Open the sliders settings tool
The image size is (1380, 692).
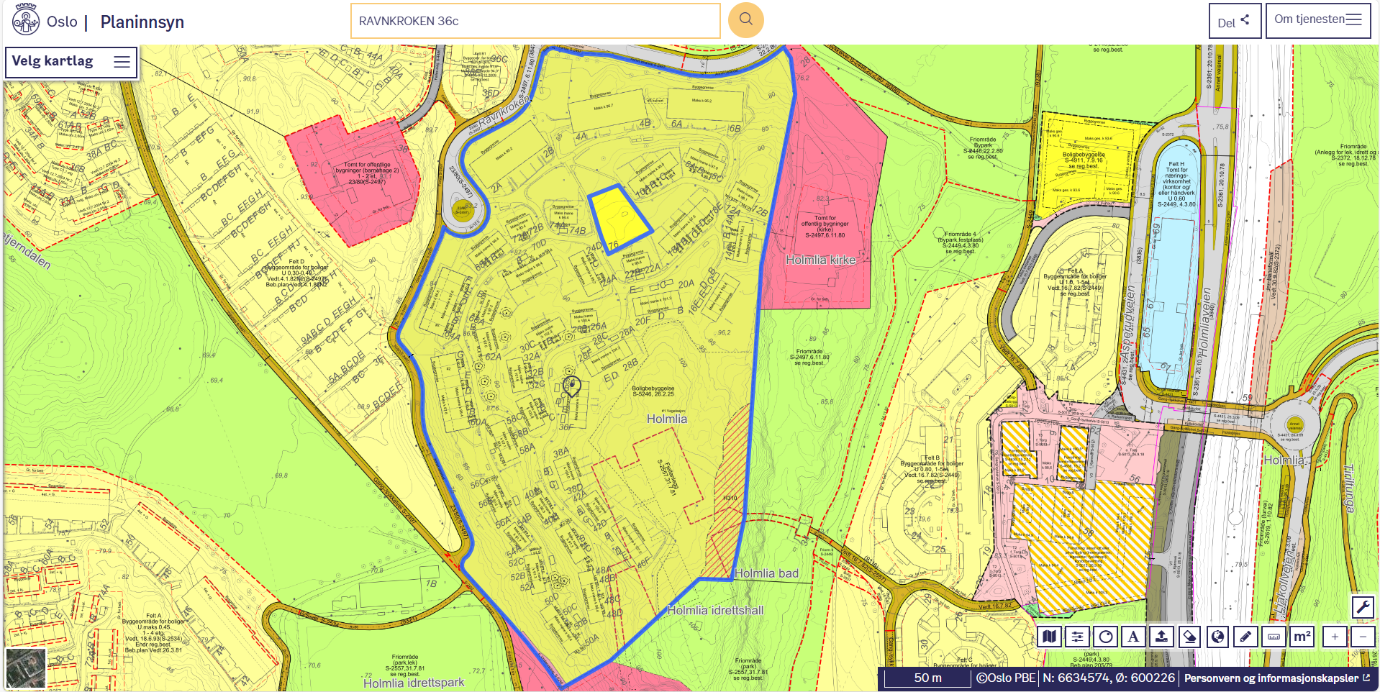(1077, 637)
